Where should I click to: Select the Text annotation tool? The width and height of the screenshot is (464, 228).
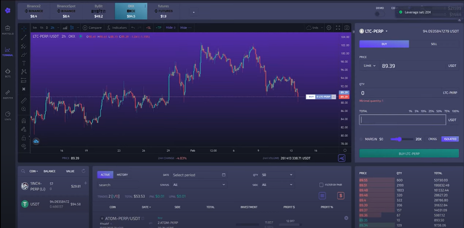coord(24,63)
